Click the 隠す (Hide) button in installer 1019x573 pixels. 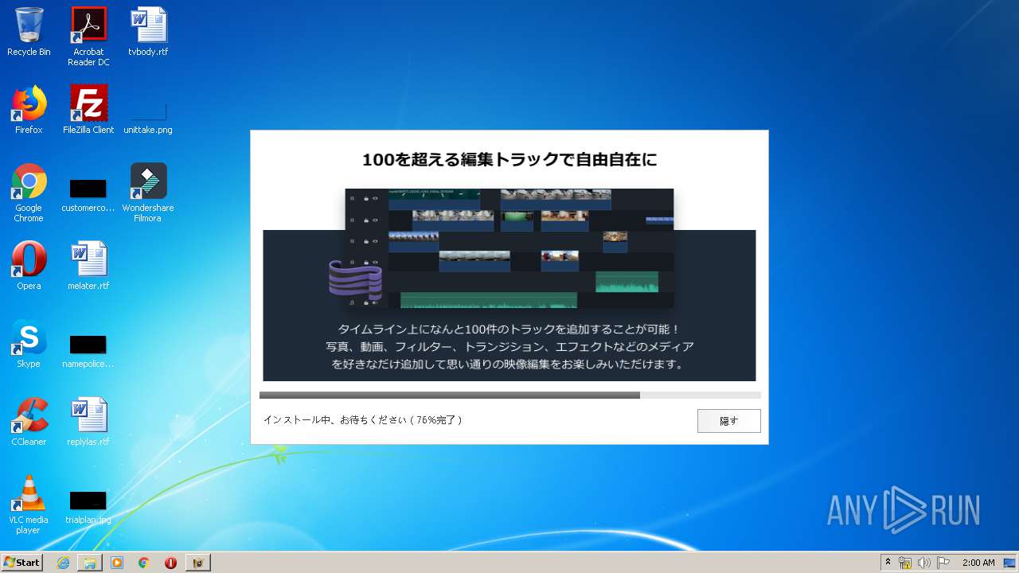pos(728,421)
